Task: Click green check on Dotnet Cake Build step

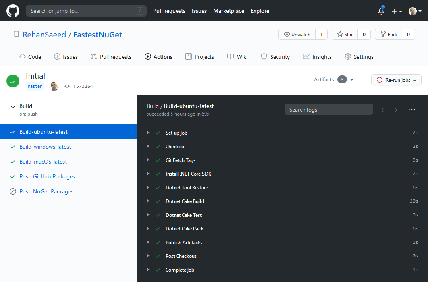Action: click(x=158, y=201)
